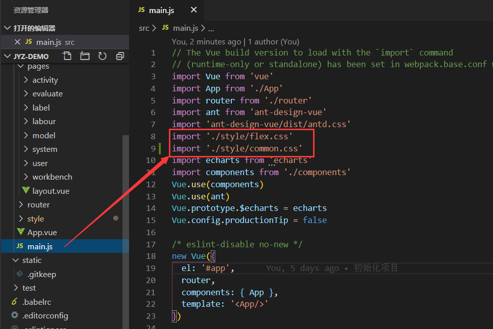Click the eslint-disable comment on line 17

tap(237, 244)
